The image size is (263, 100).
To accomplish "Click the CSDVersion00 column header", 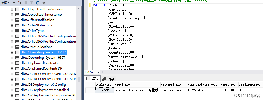I will coord(174,85).
